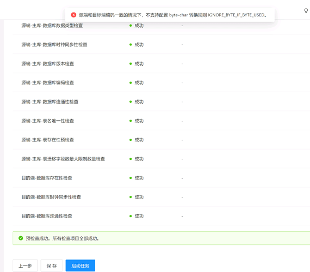
Task: Click the green check icon in the success banner
Action: [21, 238]
